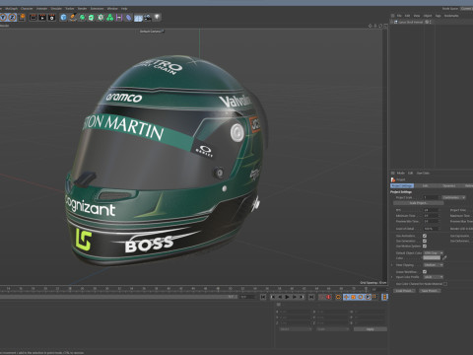The image size is (473, 355).
Task: Click the green Extrude generator icon
Action: point(92,17)
